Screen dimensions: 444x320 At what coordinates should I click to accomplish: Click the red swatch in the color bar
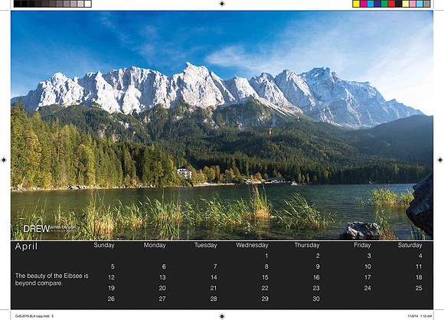tap(391, 4)
